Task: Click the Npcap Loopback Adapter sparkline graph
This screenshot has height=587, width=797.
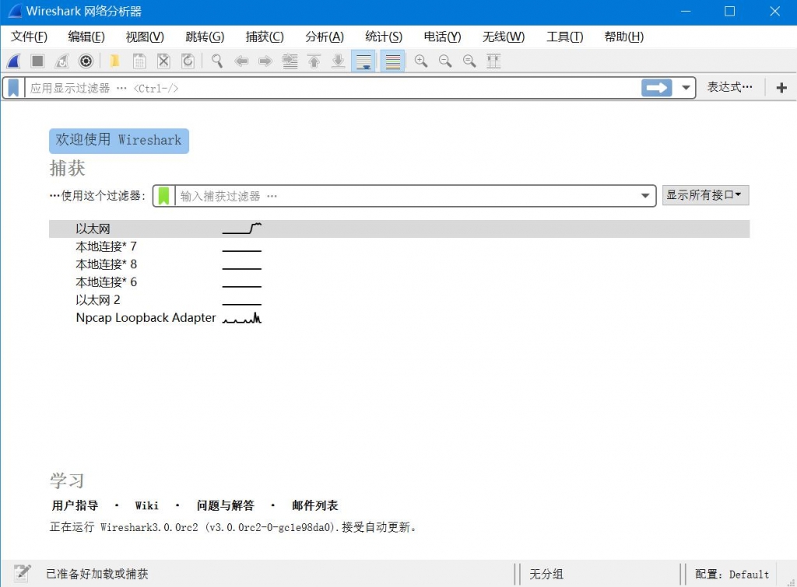Action: [242, 318]
